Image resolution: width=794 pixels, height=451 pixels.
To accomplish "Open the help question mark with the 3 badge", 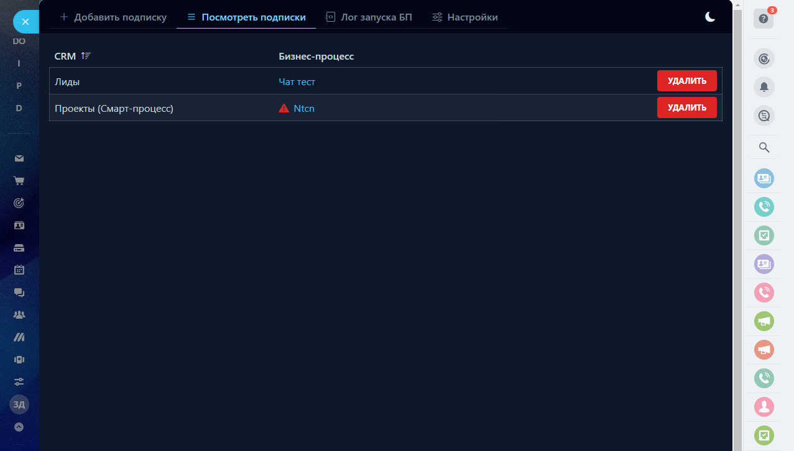I will click(x=764, y=19).
